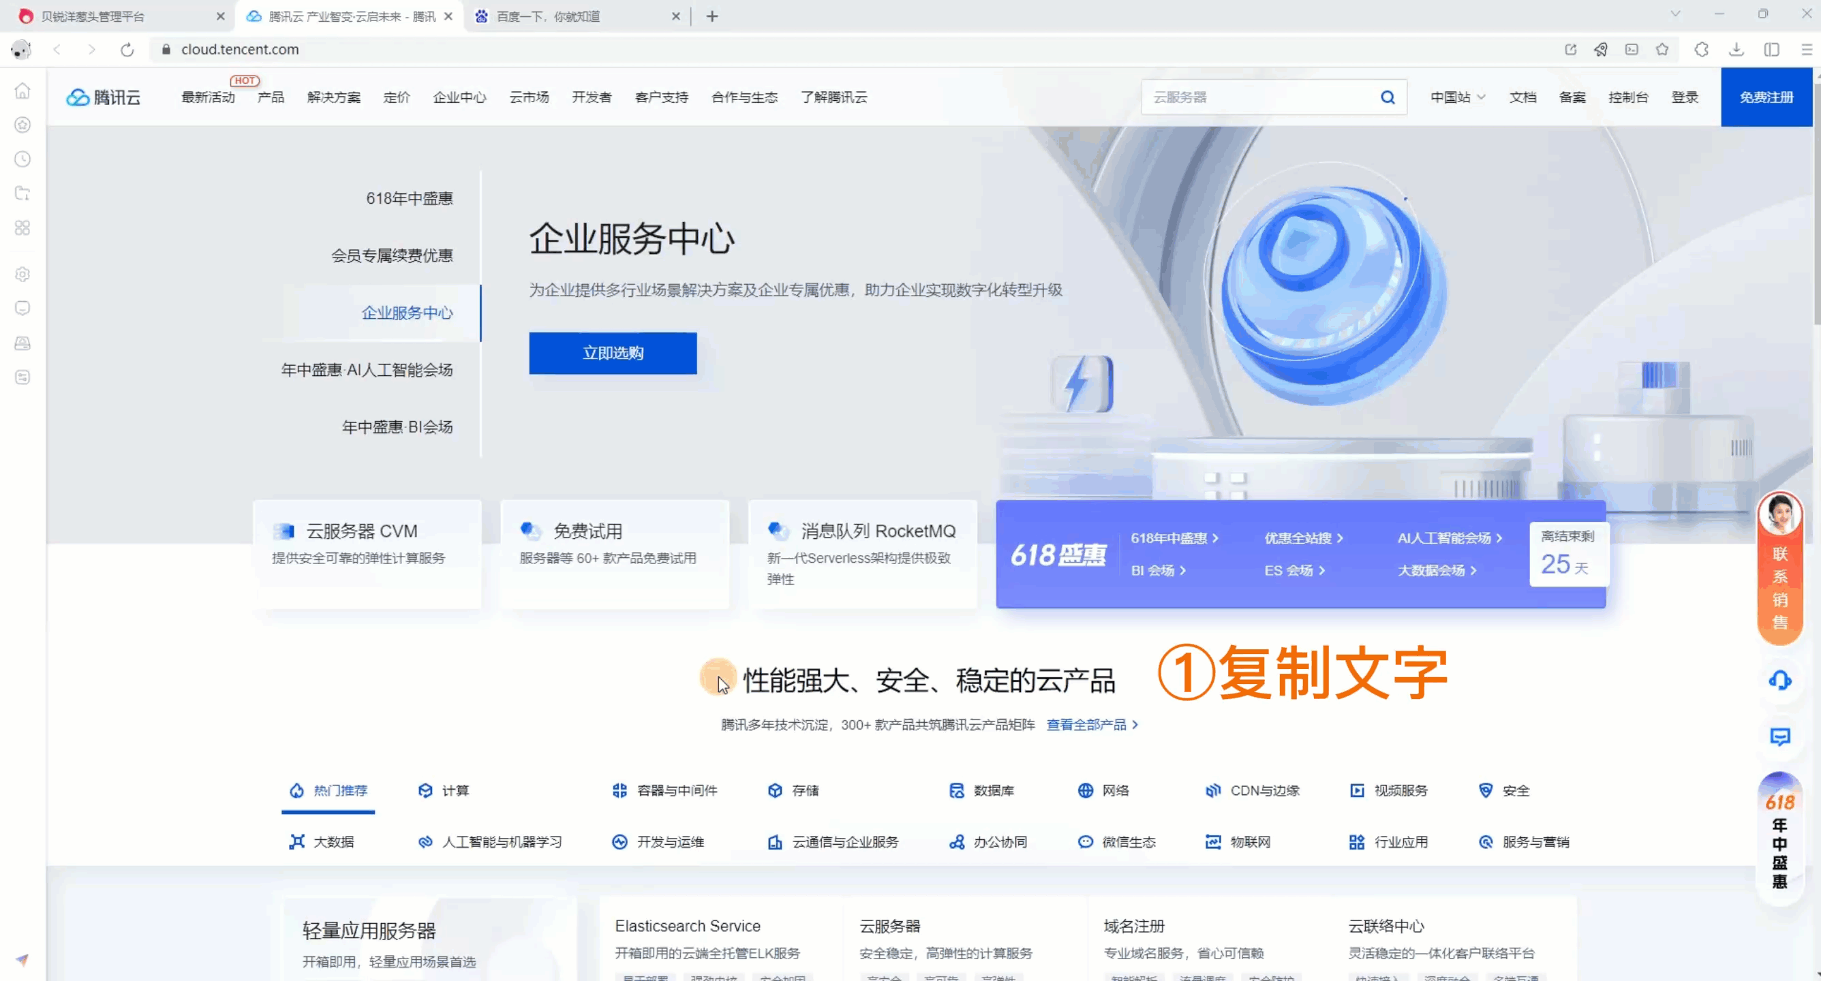Open the home icon in left sidebar
Image resolution: width=1821 pixels, height=981 pixels.
[22, 91]
